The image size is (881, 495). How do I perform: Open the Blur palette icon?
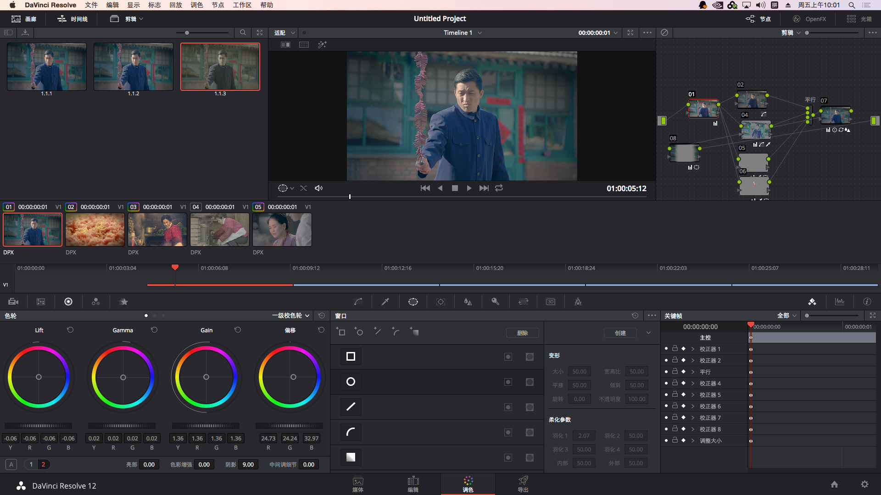(x=468, y=302)
